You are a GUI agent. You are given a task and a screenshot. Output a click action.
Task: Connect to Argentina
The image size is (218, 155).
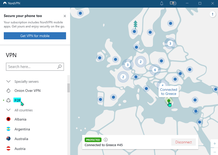pos(22,129)
